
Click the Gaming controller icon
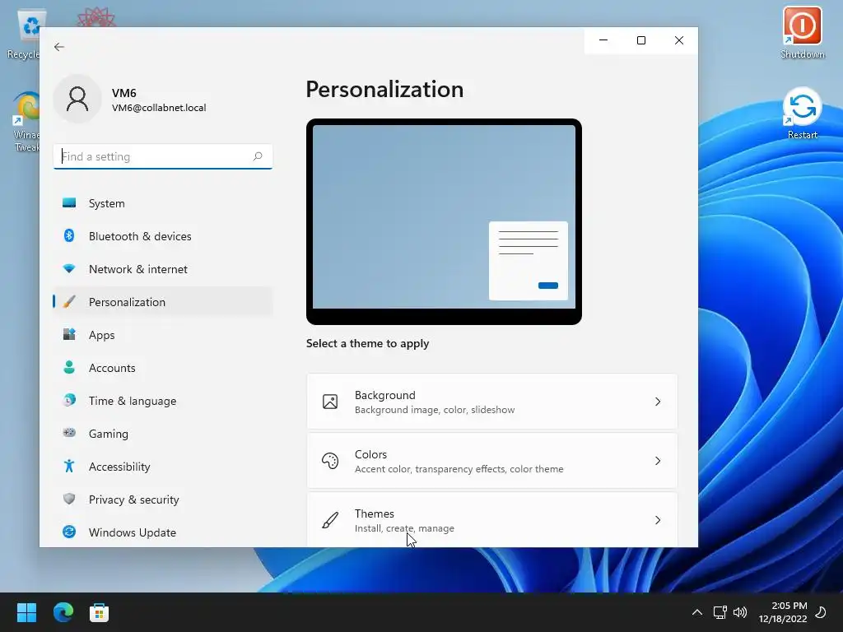click(69, 433)
